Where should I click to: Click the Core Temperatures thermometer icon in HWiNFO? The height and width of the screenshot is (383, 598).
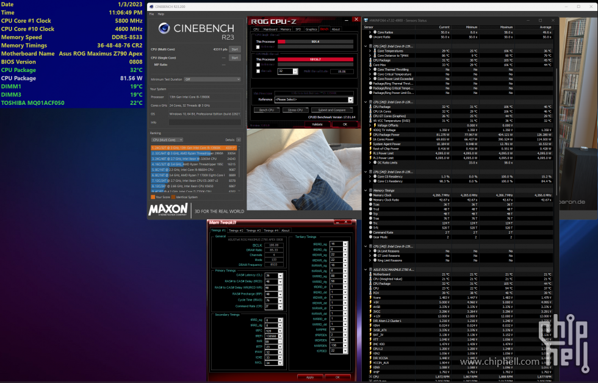tap(375, 51)
